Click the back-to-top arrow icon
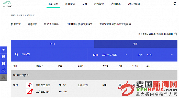Image resolution: width=179 pixels, height=98 pixels. point(3,77)
